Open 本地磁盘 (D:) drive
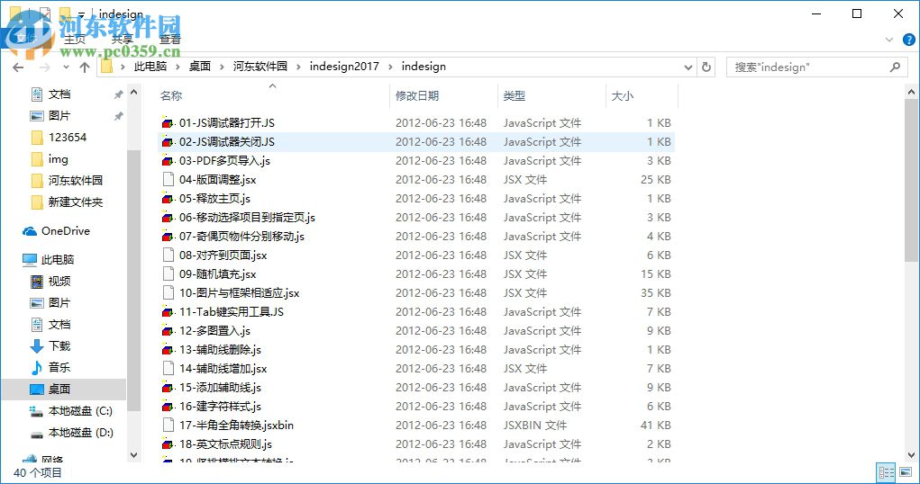Screen dimensions: 920x484 pos(71,433)
